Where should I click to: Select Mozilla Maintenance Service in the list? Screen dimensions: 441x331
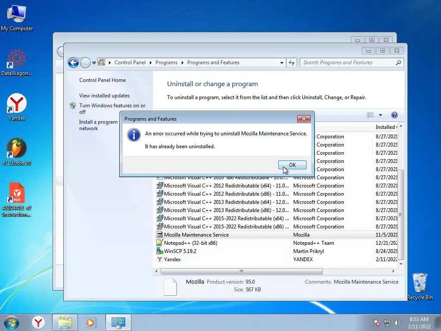(276, 235)
